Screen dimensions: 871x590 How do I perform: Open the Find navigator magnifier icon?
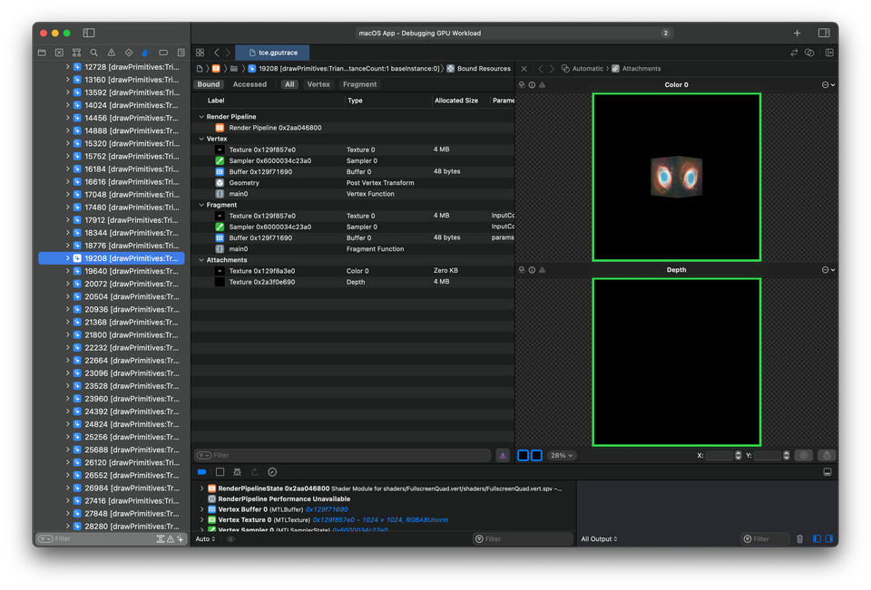pos(93,53)
